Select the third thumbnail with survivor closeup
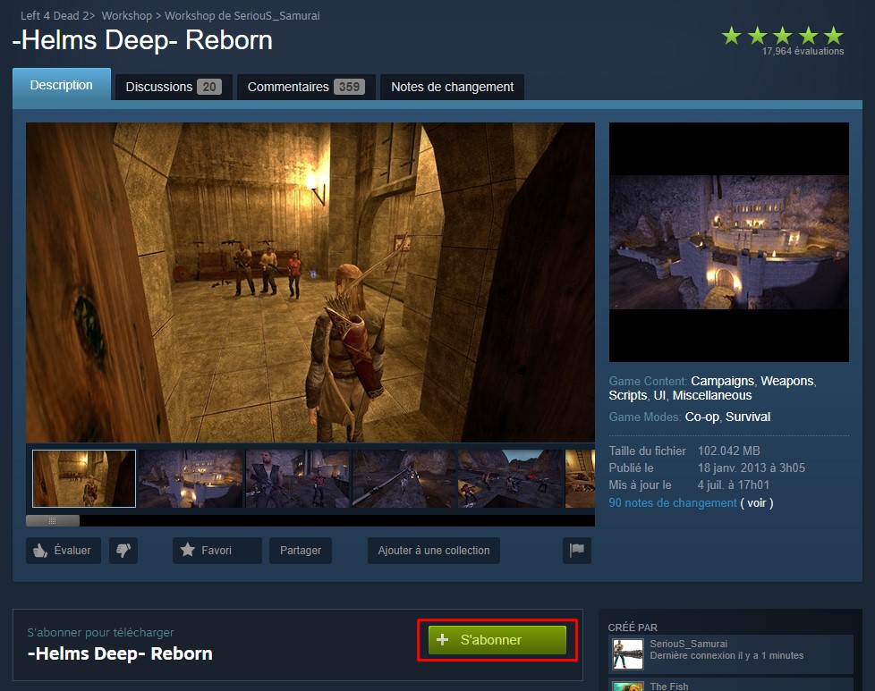 coord(298,478)
